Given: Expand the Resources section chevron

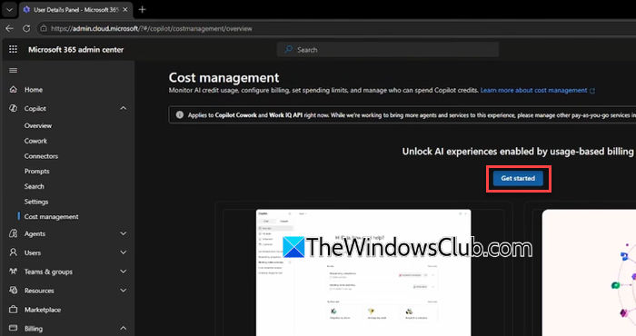Looking at the screenshot, I should point(124,291).
